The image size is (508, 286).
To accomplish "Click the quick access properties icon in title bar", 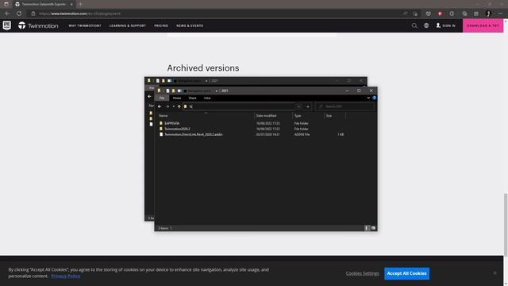I will click(167, 91).
